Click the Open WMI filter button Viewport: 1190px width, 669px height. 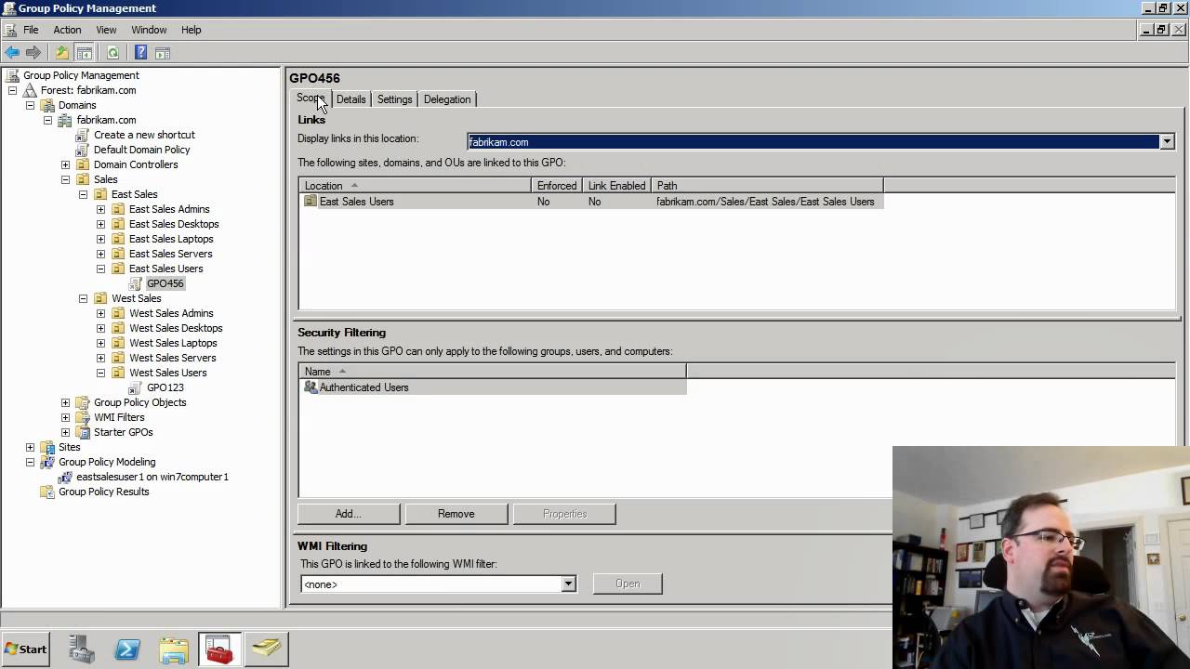coord(628,584)
